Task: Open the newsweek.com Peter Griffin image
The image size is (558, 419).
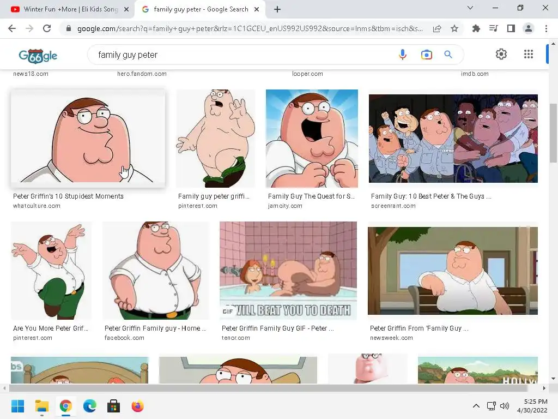Action: click(453, 271)
